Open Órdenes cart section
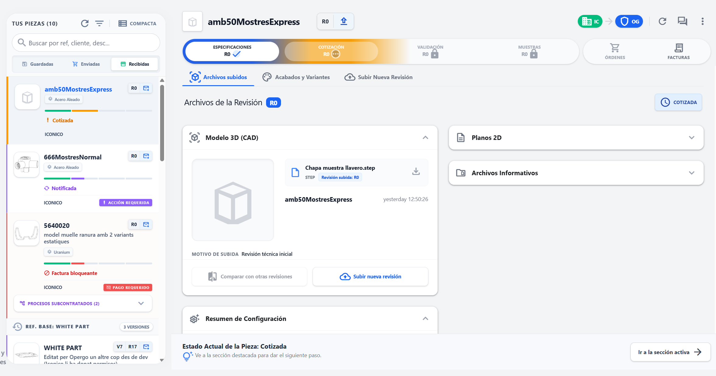This screenshot has width=716, height=376. point(615,51)
